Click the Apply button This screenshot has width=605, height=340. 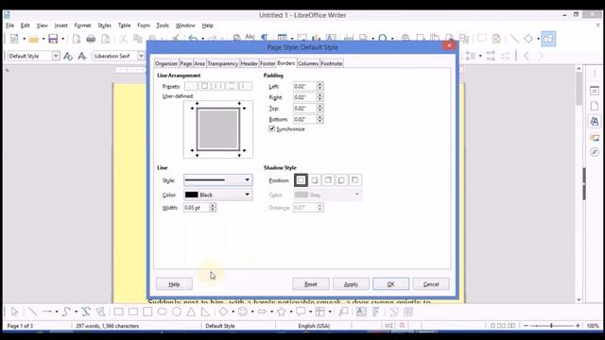[351, 284]
